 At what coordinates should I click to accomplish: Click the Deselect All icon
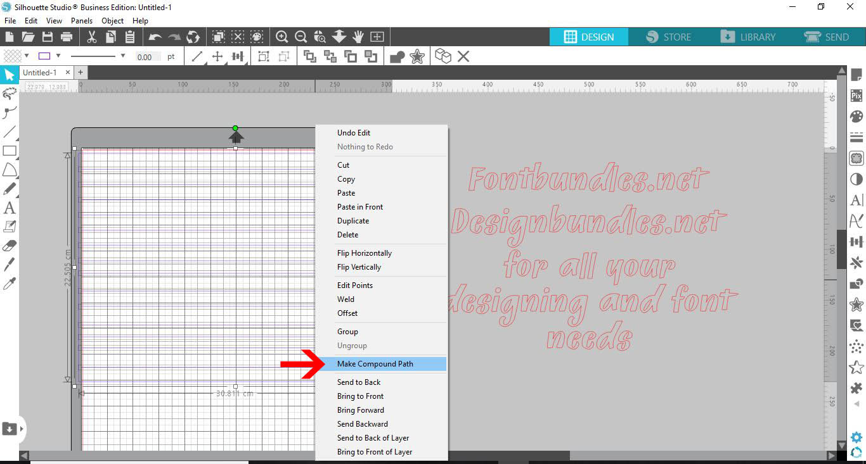click(237, 37)
